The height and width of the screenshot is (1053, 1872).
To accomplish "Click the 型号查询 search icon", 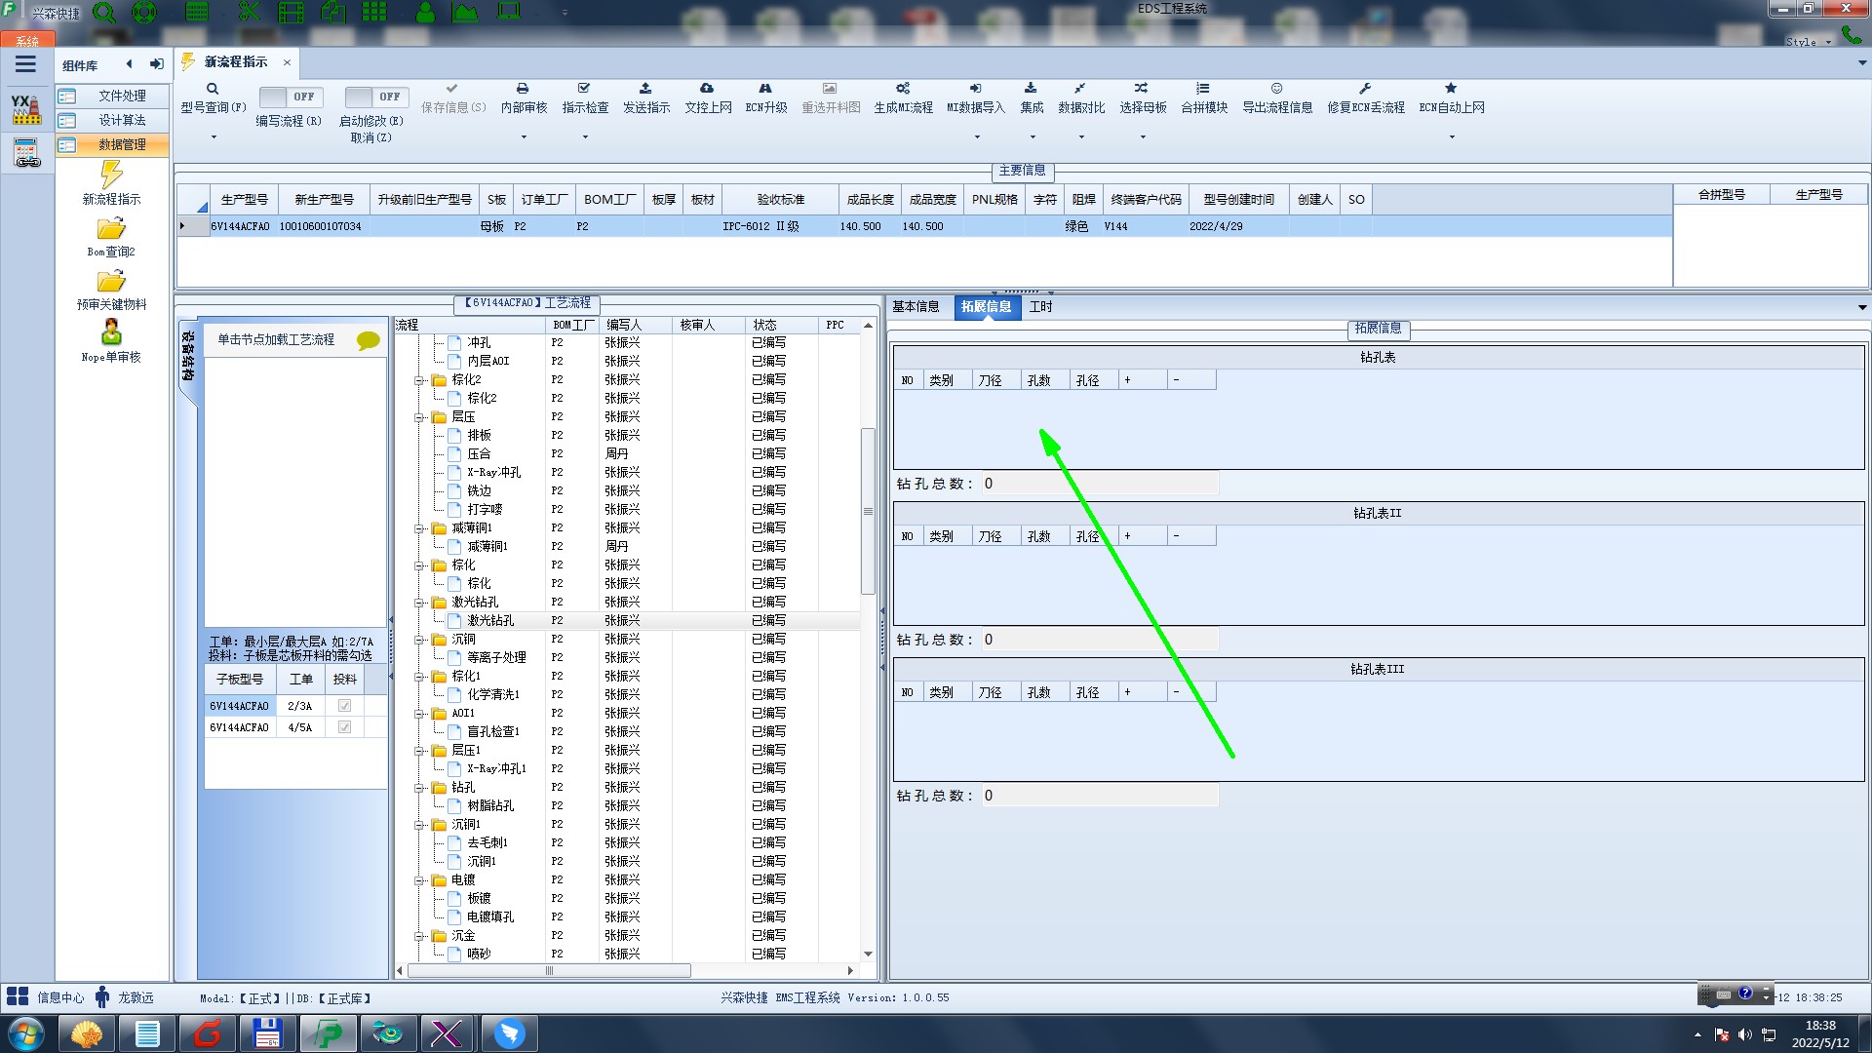I will 213,89.
